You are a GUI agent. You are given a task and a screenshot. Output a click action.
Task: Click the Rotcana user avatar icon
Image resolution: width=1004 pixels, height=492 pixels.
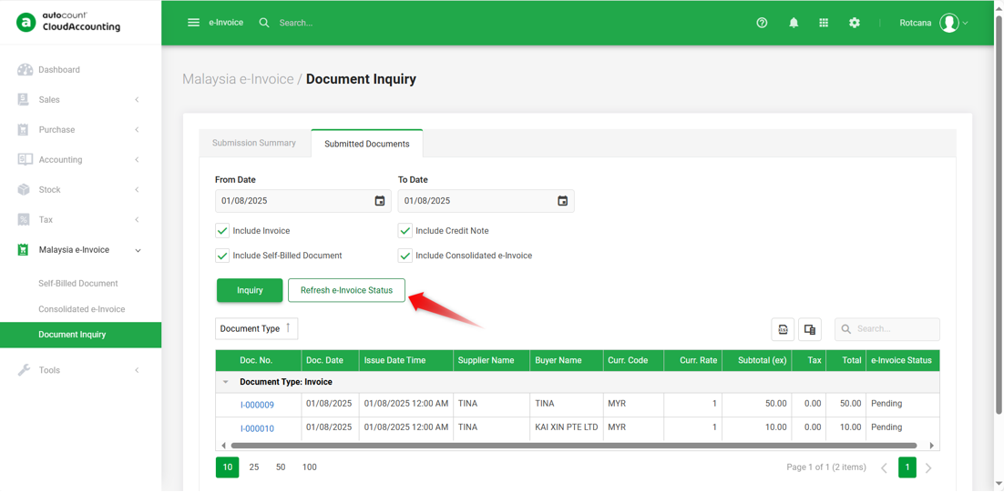click(949, 23)
